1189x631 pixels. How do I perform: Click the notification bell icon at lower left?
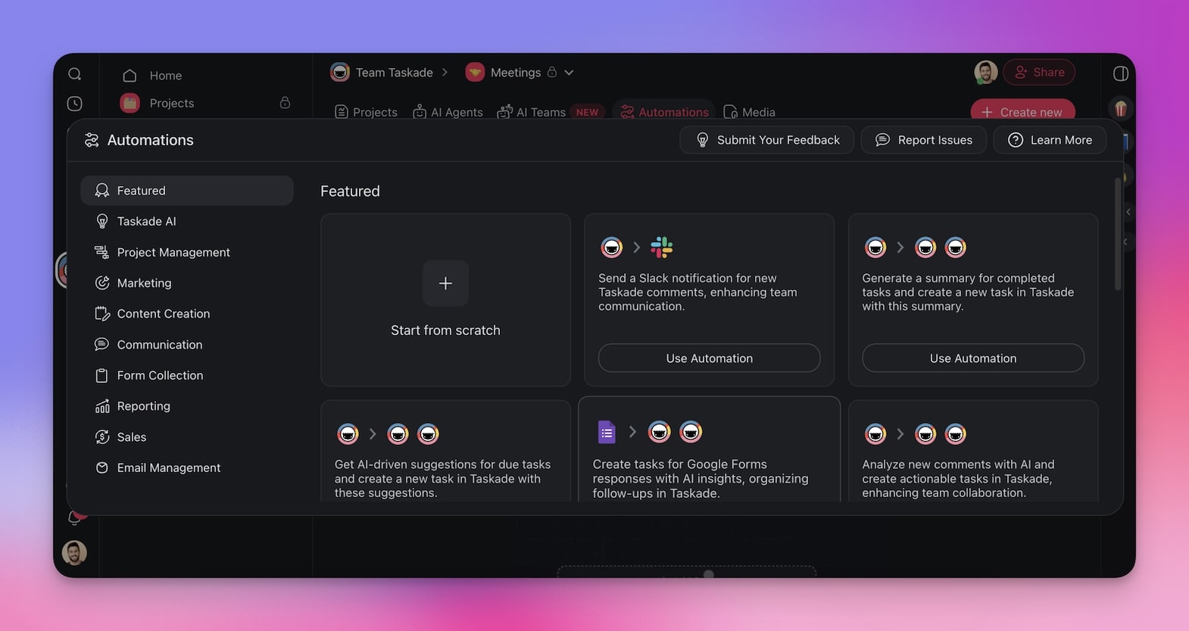tap(74, 518)
